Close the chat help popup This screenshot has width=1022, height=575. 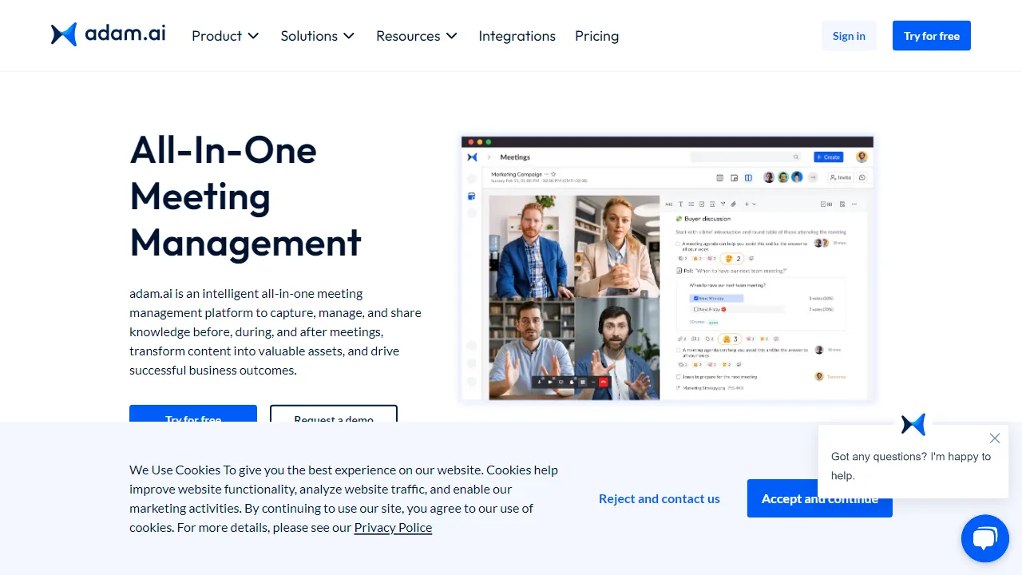click(x=994, y=438)
